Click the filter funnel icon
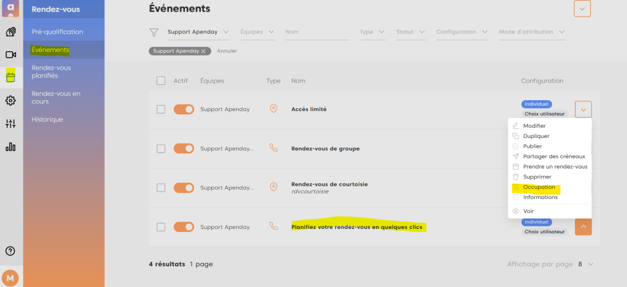The image size is (627, 287). click(x=154, y=32)
